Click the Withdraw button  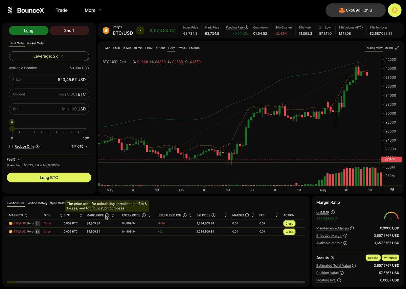click(390, 258)
